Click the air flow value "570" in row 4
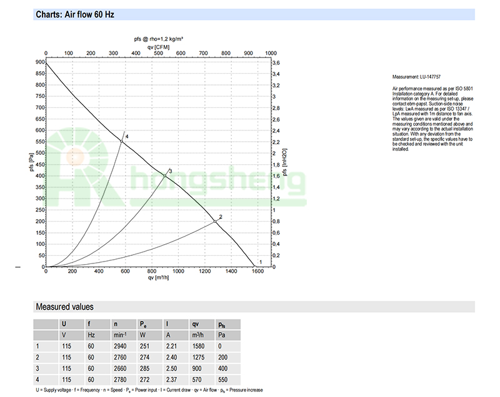This screenshot has height=397, width=500. tap(197, 380)
